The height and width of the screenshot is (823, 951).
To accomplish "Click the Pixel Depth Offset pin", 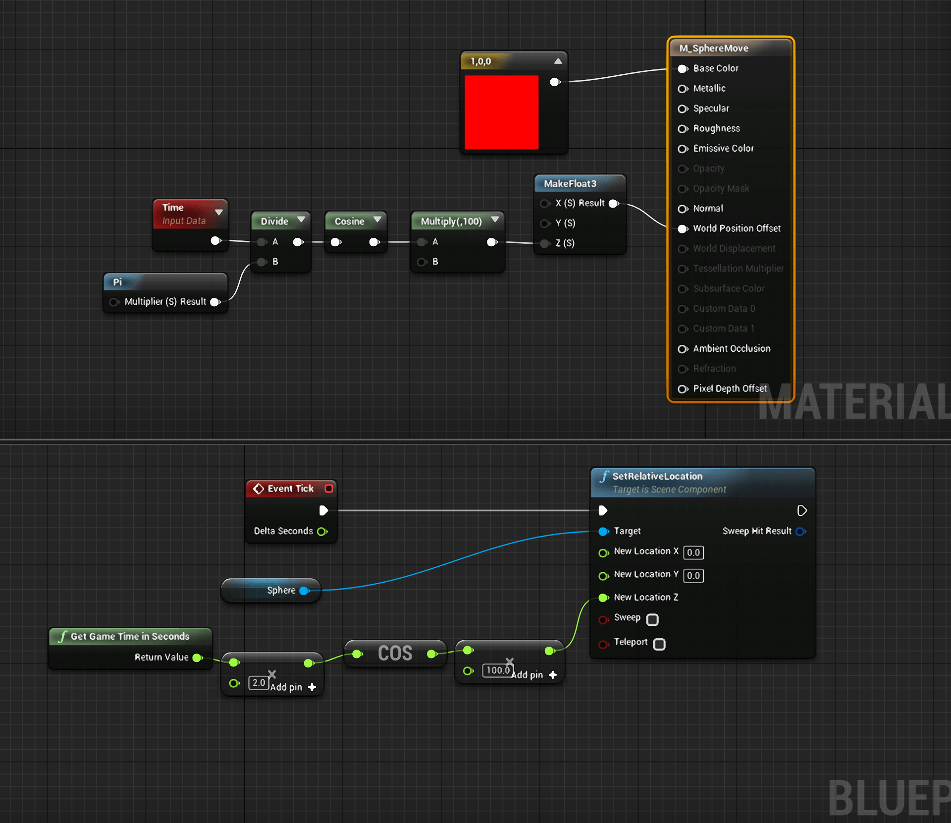I will [x=683, y=389].
